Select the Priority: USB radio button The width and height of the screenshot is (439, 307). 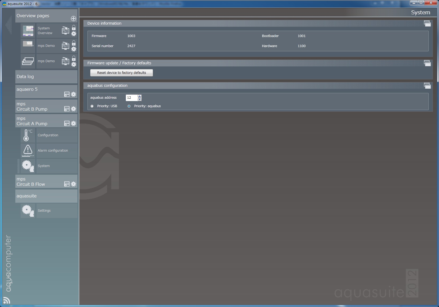tap(92, 106)
